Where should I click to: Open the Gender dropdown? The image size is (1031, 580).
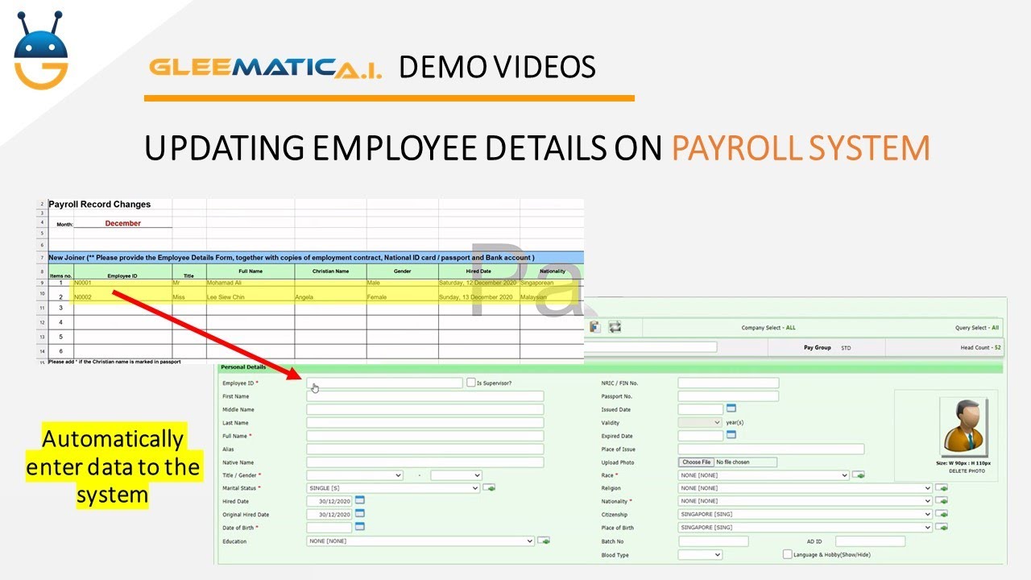[x=456, y=475]
